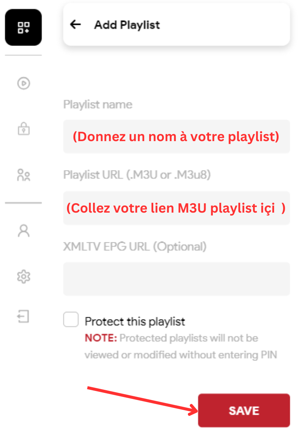Click into the Playlist URL input field

[176, 208]
